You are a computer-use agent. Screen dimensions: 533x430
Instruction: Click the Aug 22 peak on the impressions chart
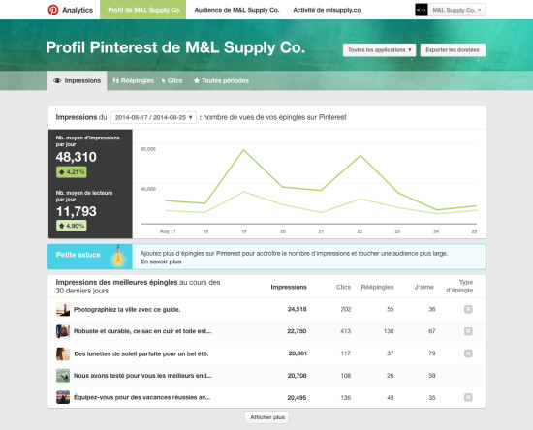click(x=361, y=156)
